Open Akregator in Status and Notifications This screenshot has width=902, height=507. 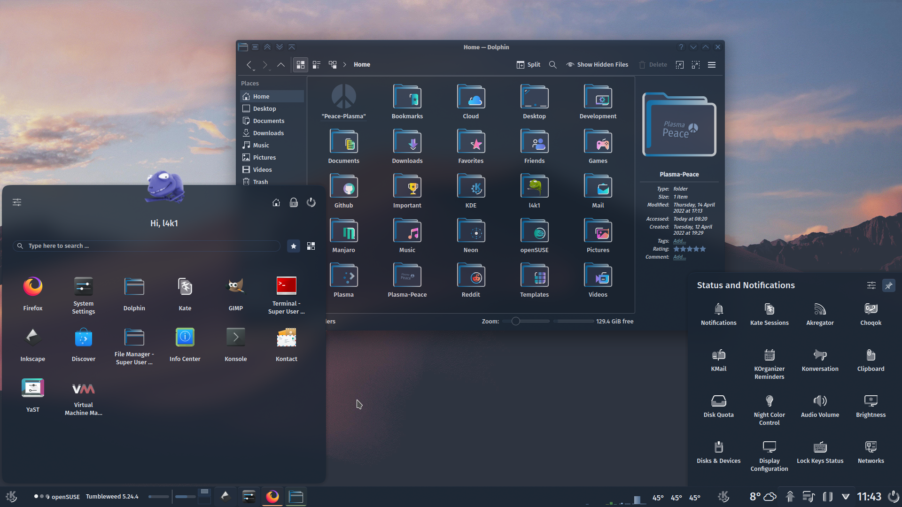pyautogui.click(x=820, y=314)
